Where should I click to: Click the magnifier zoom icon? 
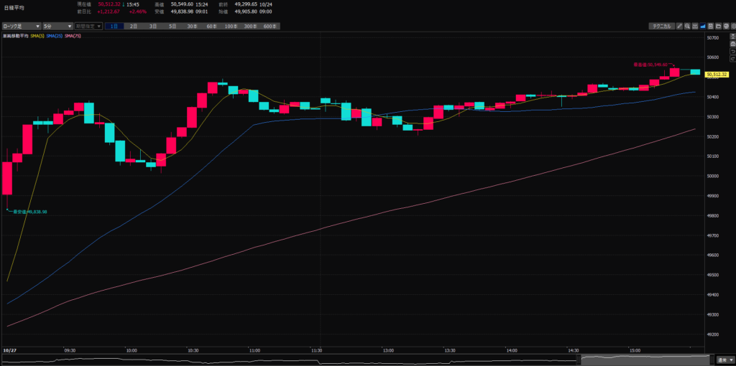pyautogui.click(x=688, y=26)
